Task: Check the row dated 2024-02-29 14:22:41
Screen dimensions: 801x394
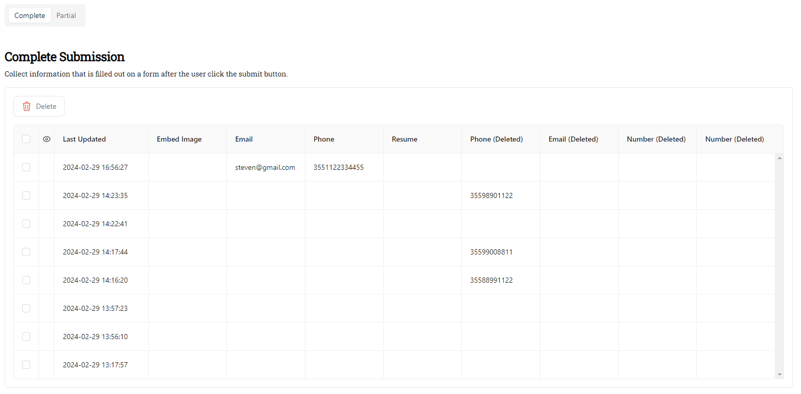Action: 26,224
